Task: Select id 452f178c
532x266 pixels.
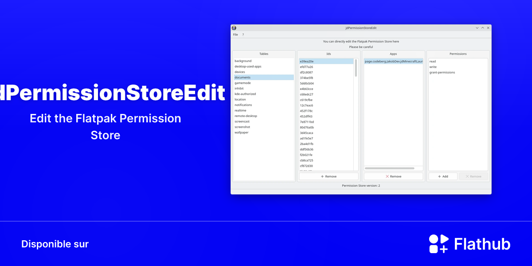Action: [326, 111]
